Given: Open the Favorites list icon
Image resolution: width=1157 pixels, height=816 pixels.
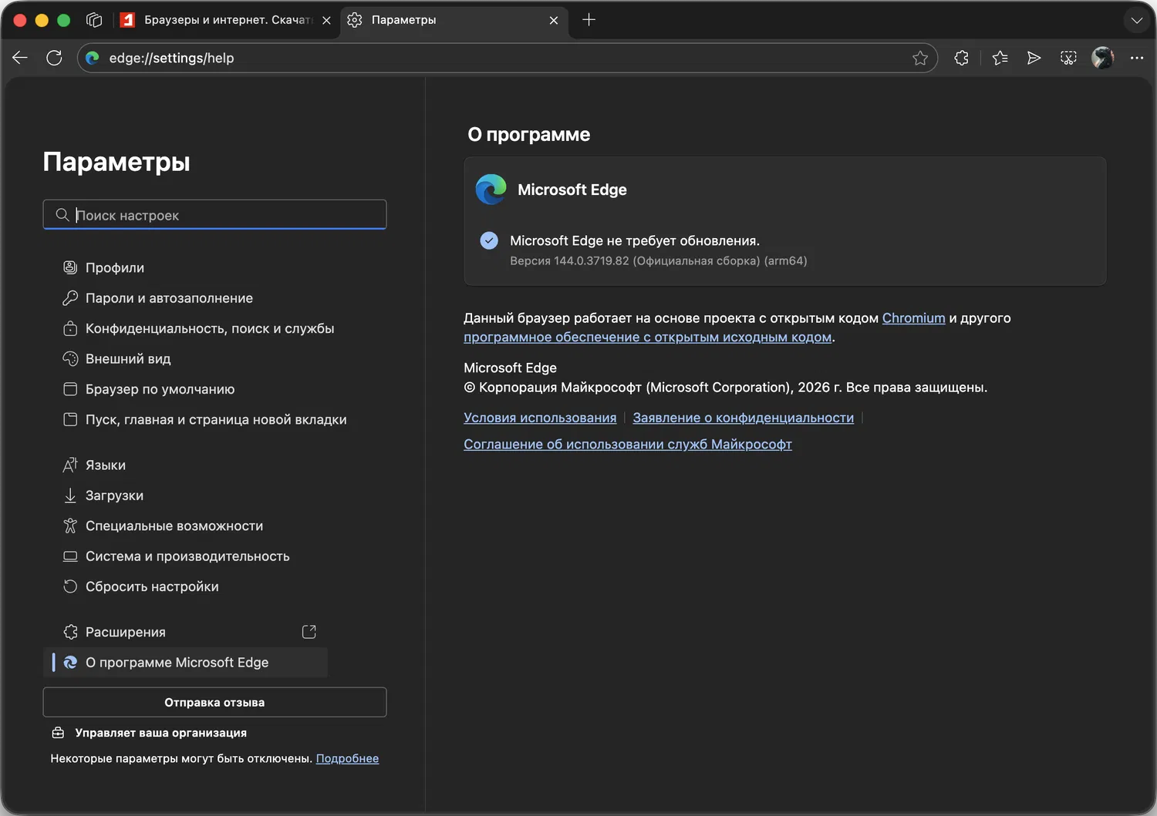Looking at the screenshot, I should [1000, 58].
